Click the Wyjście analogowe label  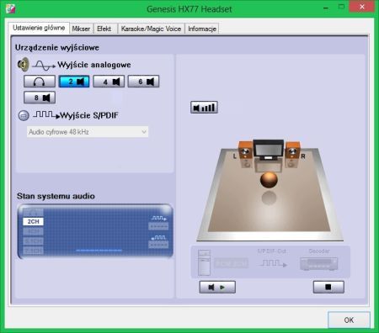[x=94, y=65]
